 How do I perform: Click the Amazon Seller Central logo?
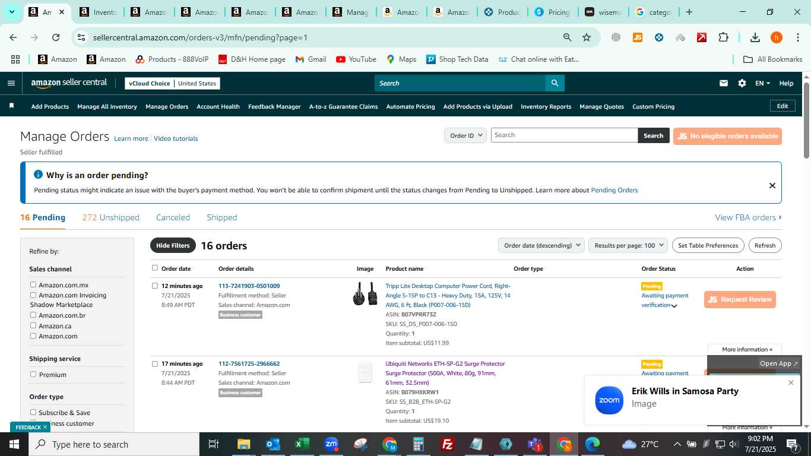click(x=69, y=83)
